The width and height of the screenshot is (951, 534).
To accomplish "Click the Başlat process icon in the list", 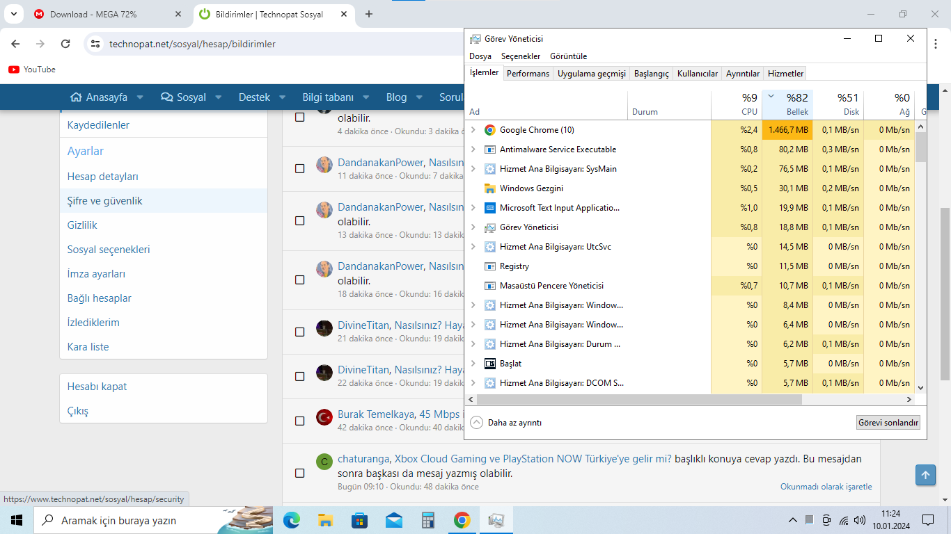I will (x=489, y=364).
